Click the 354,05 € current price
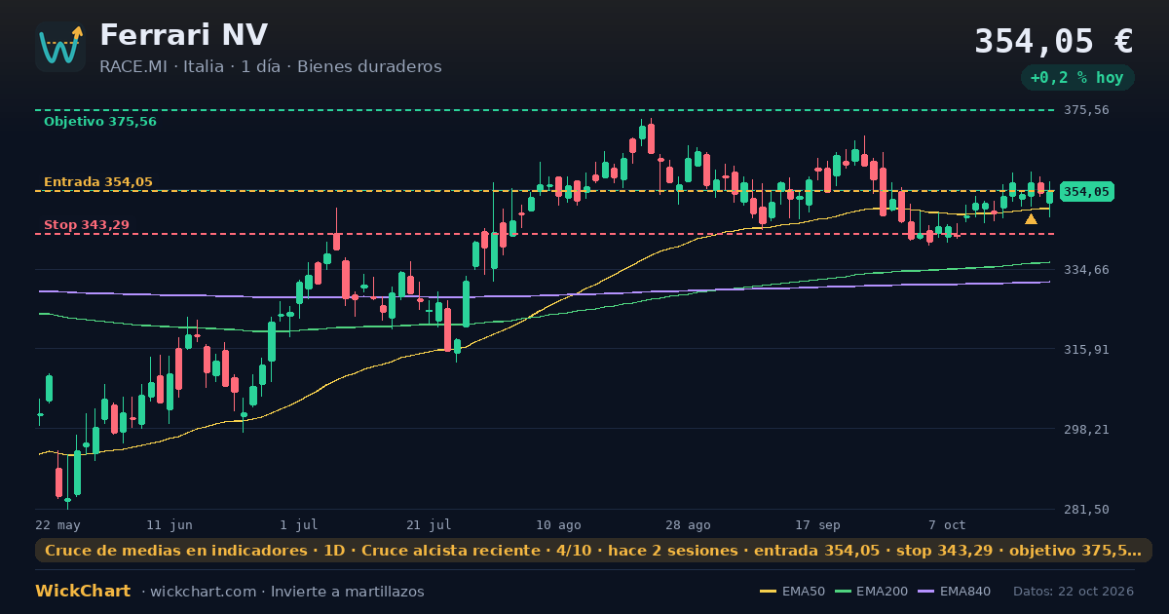 pos(1053,42)
